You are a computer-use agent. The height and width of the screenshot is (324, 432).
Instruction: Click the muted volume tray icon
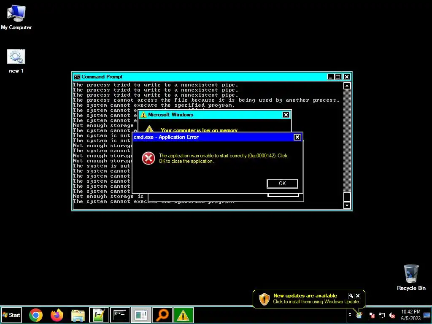391,315
